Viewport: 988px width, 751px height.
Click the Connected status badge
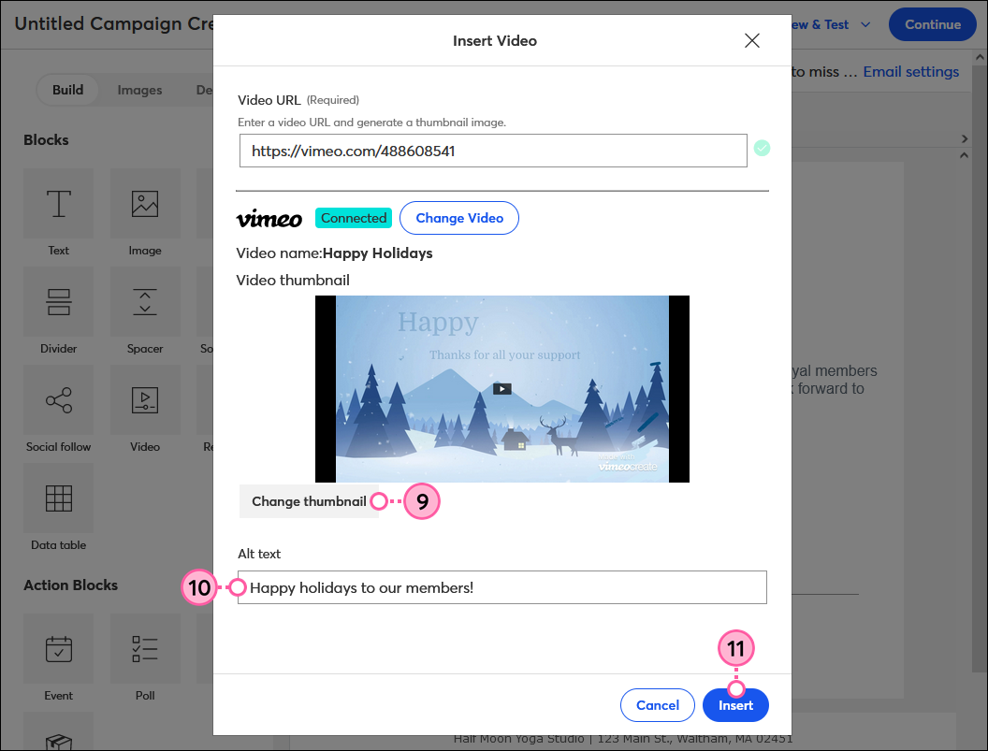point(354,218)
